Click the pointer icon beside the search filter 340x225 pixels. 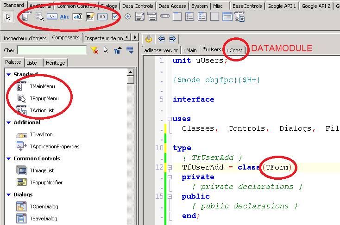click(106, 50)
